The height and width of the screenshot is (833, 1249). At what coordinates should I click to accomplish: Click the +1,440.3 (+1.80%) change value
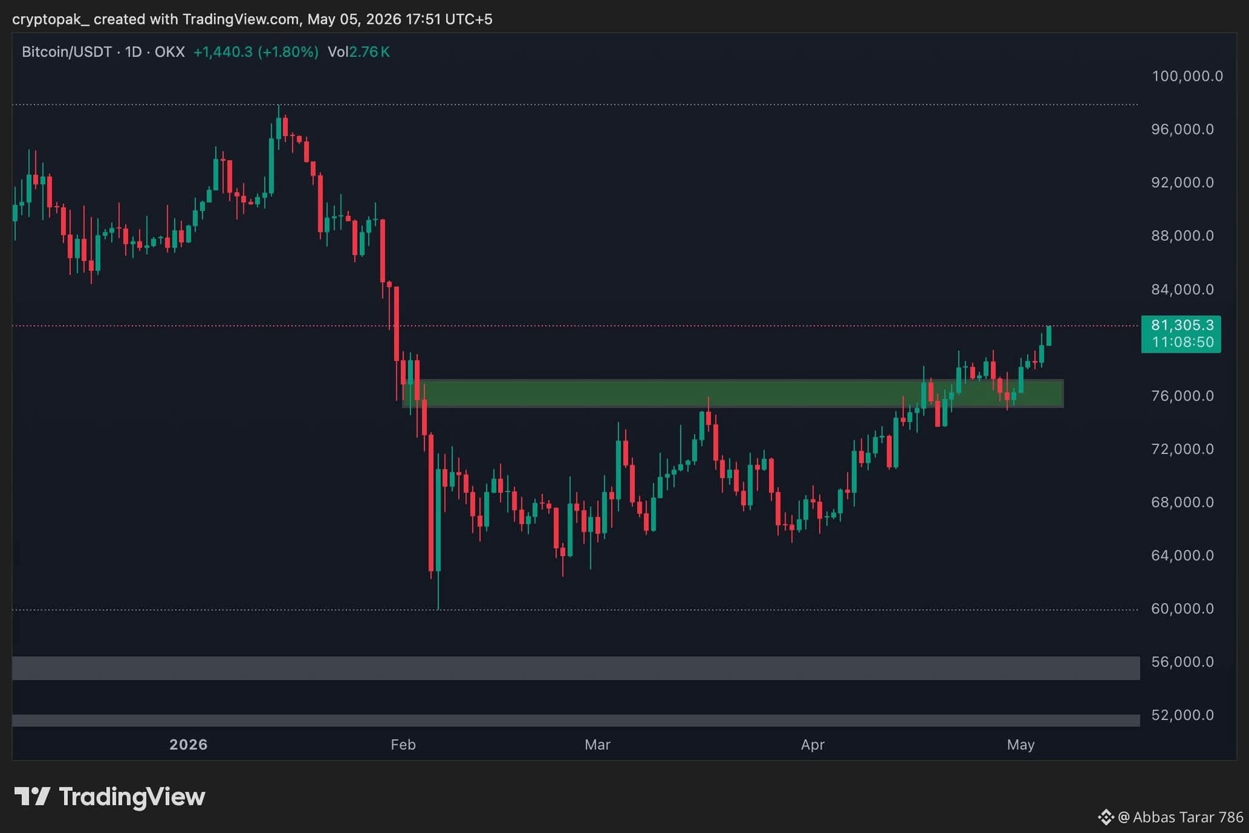coord(256,52)
